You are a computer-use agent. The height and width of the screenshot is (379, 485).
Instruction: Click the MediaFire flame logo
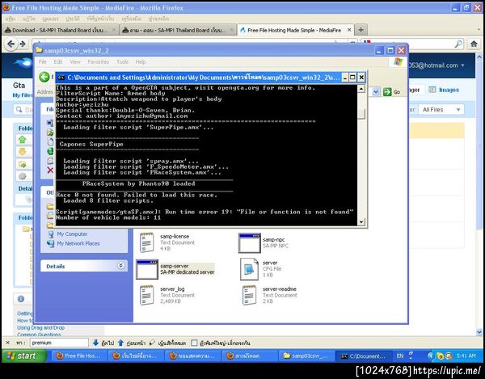[23, 63]
